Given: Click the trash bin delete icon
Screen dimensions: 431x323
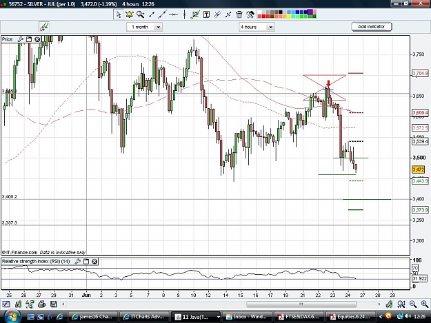Looking at the screenshot, I should tap(239, 14).
